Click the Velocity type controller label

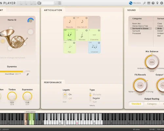(92, 105)
